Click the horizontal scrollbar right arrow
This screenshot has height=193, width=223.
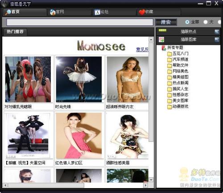tap(146, 185)
